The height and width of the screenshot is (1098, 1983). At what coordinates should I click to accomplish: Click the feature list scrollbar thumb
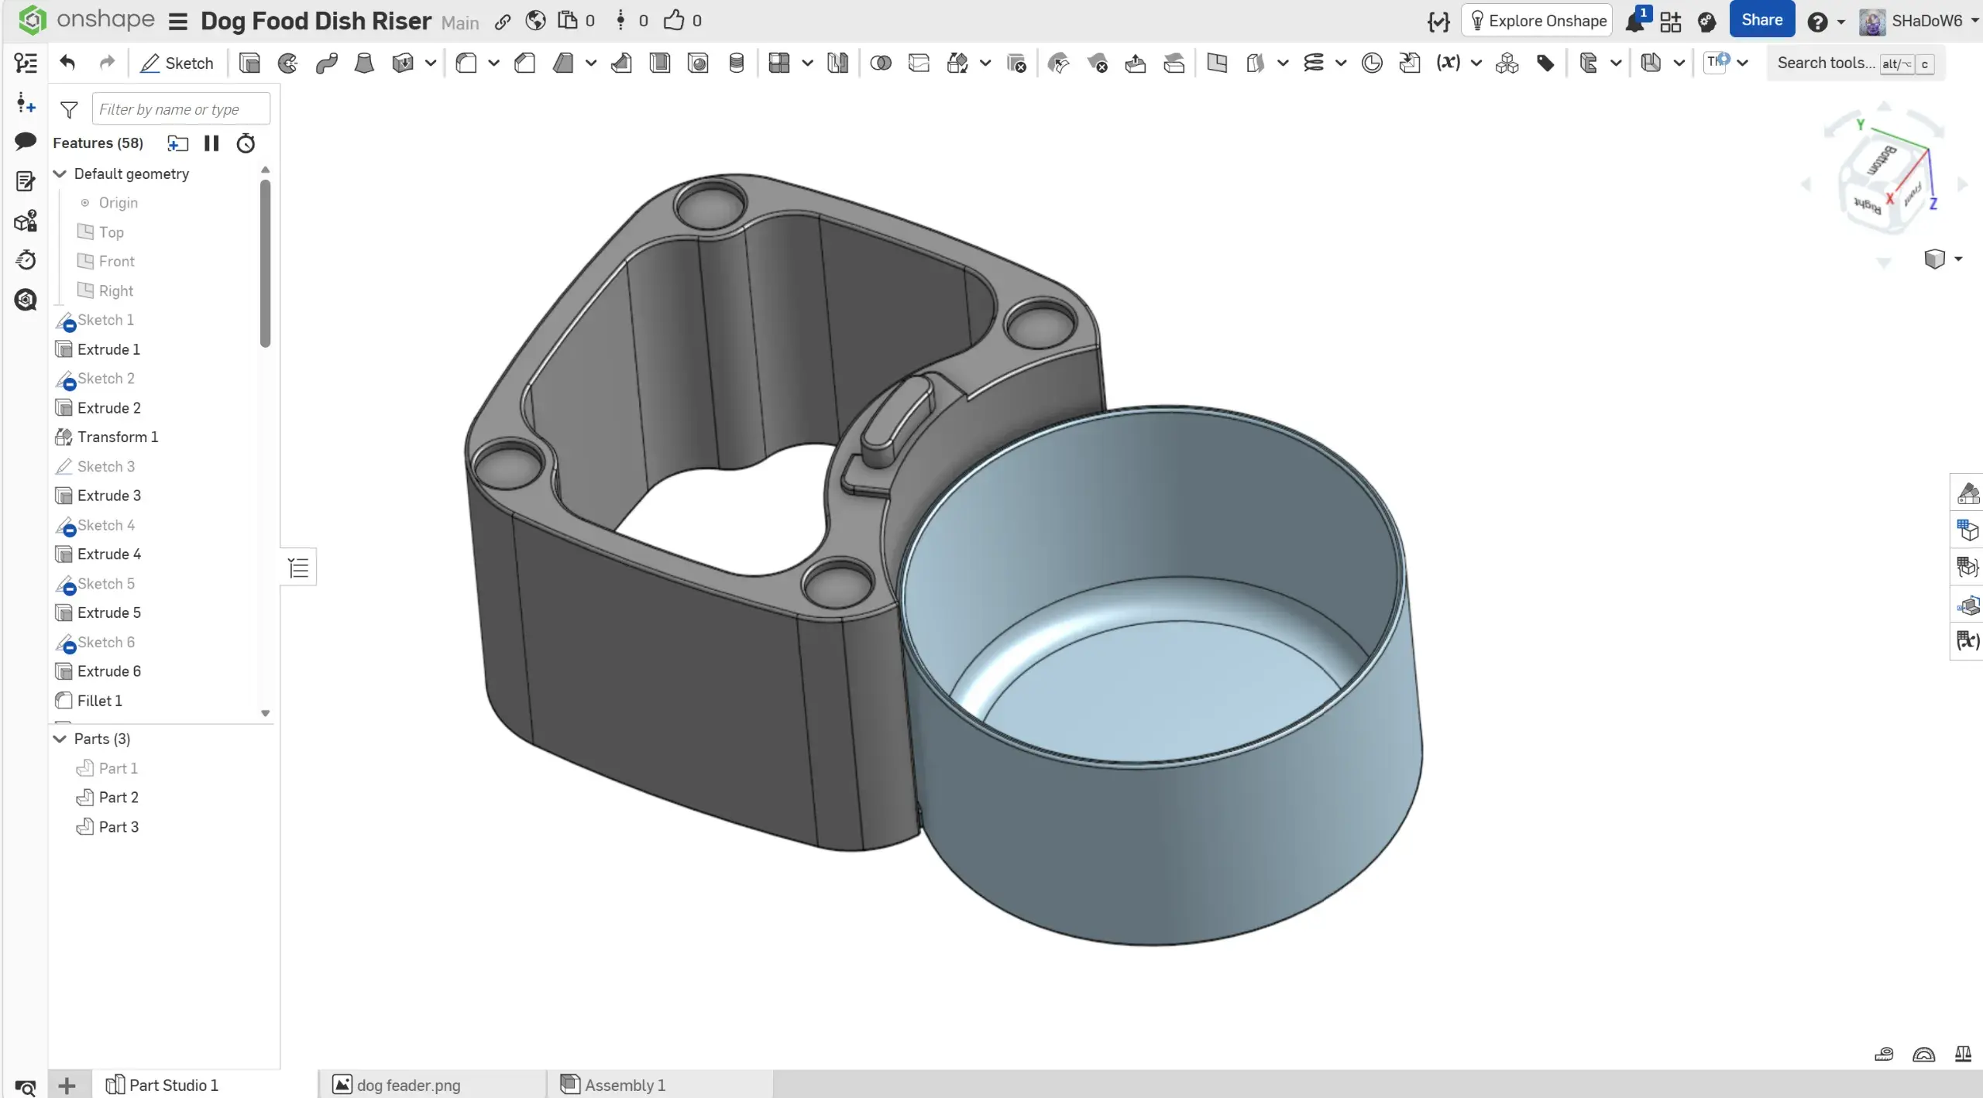(265, 263)
